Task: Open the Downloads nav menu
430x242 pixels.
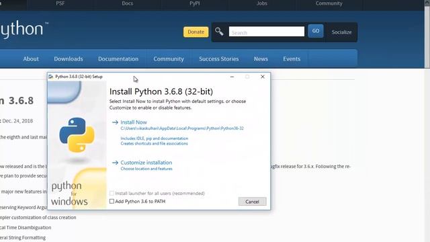Action: [69, 59]
